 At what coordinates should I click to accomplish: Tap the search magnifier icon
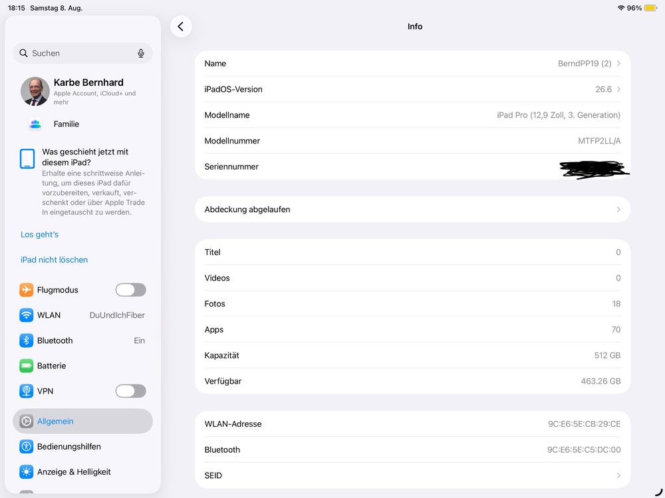[x=24, y=53]
